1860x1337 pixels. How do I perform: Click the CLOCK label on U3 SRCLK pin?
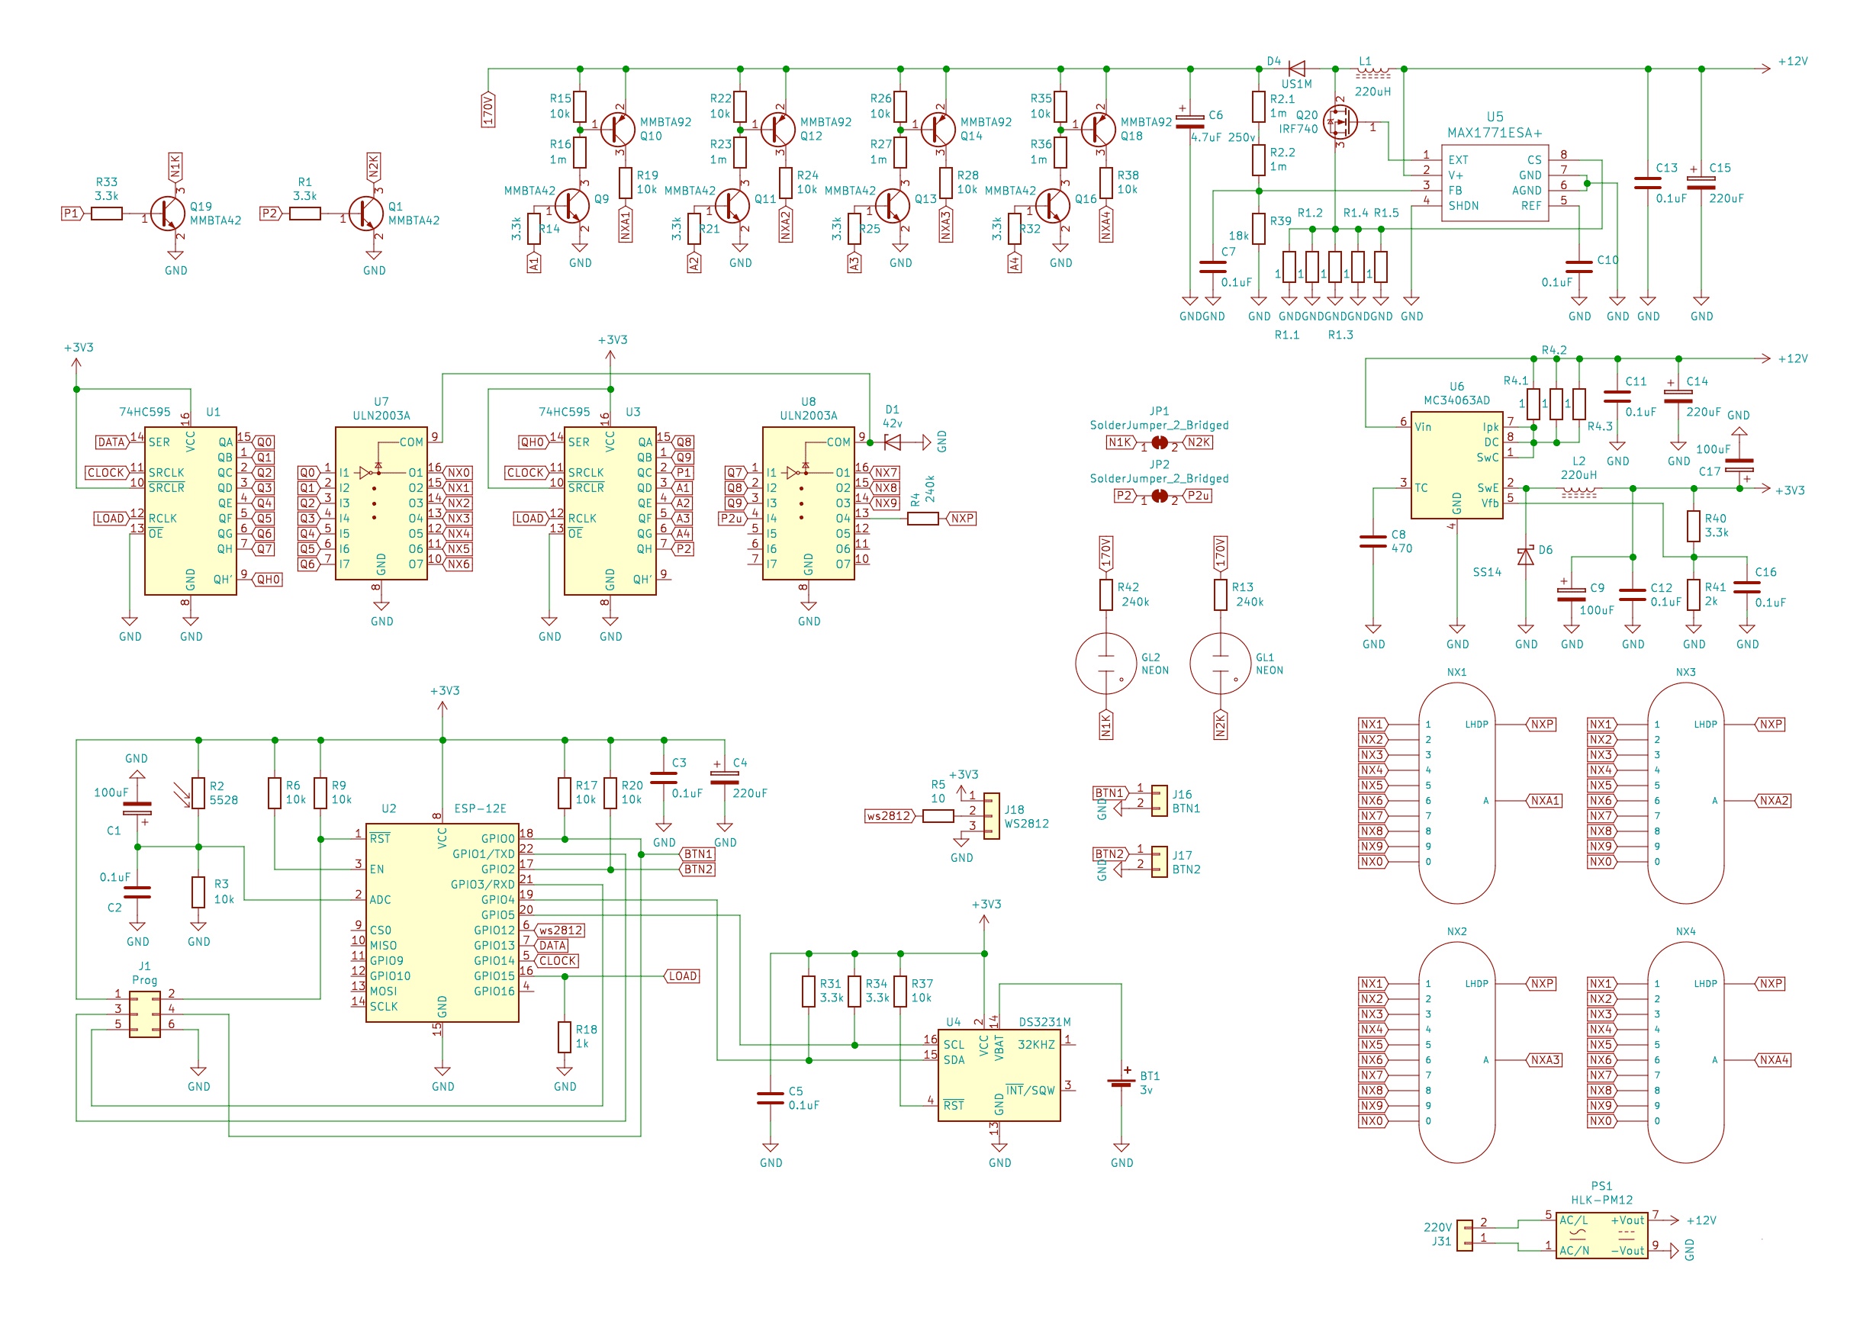[x=526, y=473]
